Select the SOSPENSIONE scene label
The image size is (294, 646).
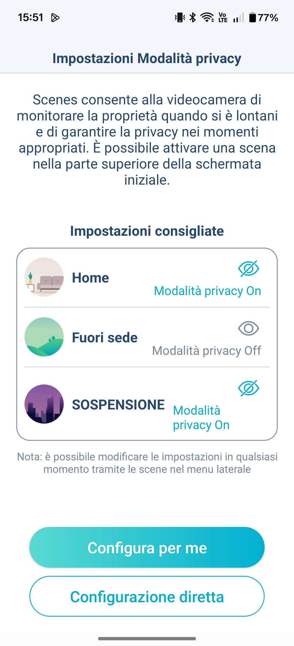coord(118,405)
